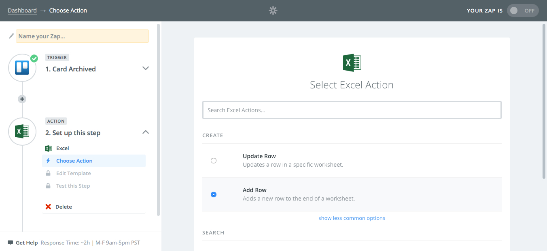Image resolution: width=547 pixels, height=251 pixels.
Task: Select the Add Row radio button
Action: pyautogui.click(x=214, y=194)
